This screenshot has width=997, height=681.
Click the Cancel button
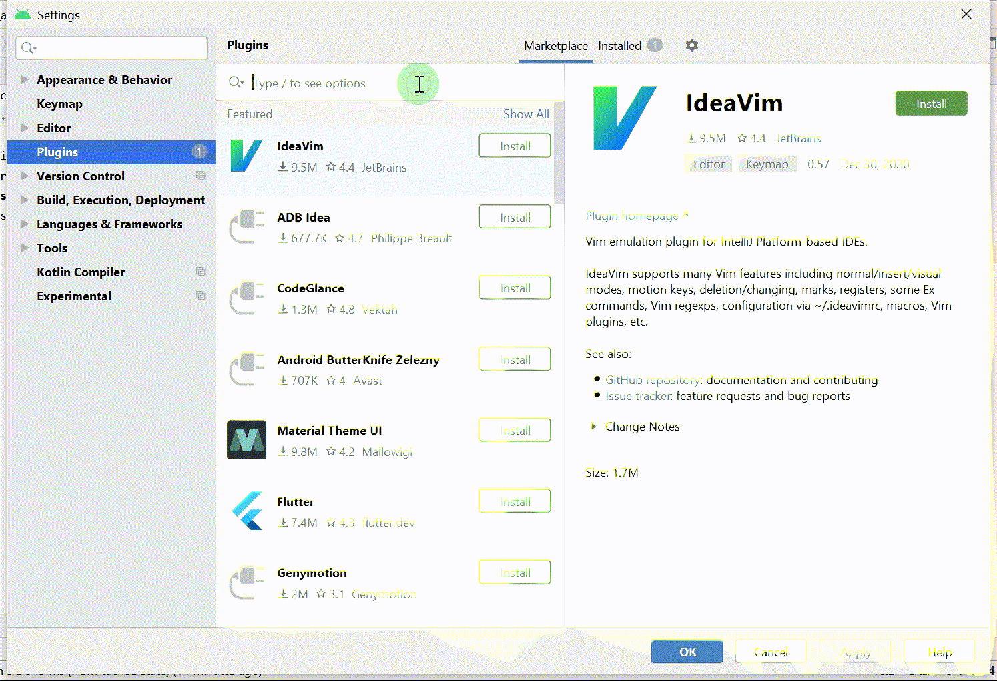pos(771,652)
